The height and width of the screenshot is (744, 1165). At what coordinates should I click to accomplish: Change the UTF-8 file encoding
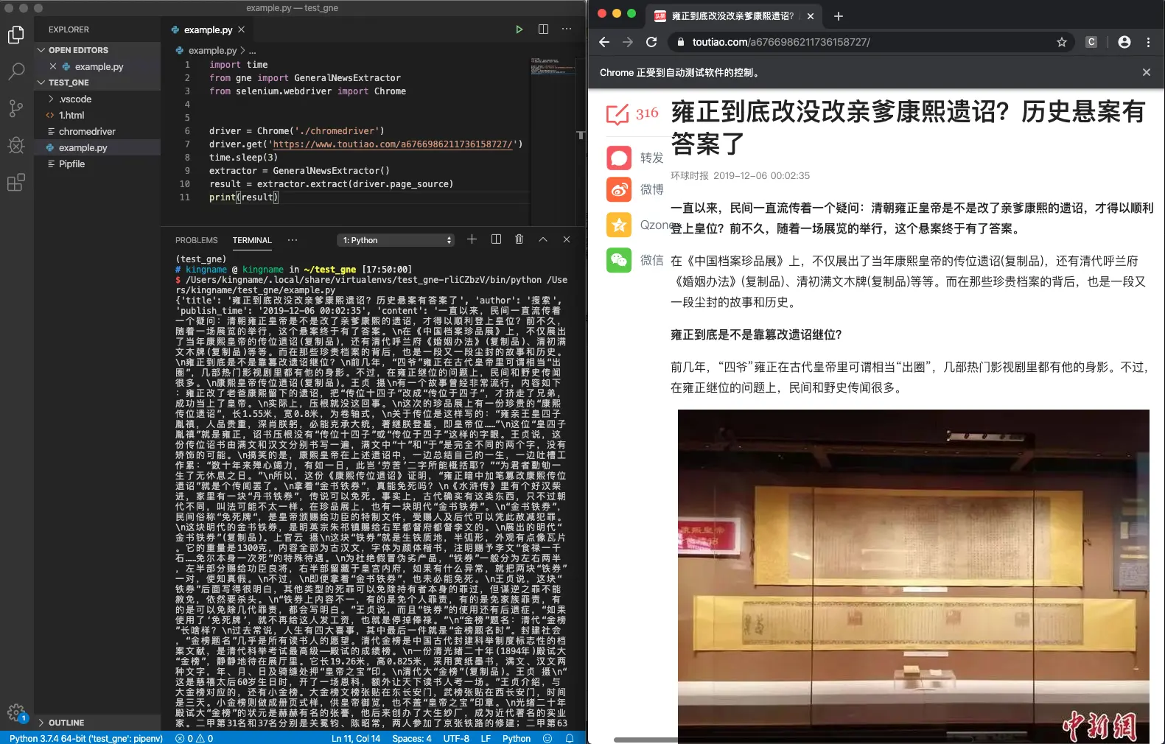tap(456, 738)
